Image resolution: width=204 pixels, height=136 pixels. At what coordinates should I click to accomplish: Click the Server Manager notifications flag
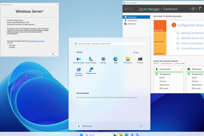200,9
